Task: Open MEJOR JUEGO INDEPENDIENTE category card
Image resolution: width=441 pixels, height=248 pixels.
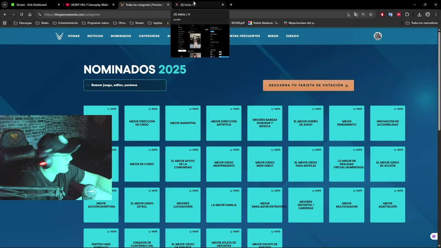Action: pyautogui.click(x=224, y=164)
